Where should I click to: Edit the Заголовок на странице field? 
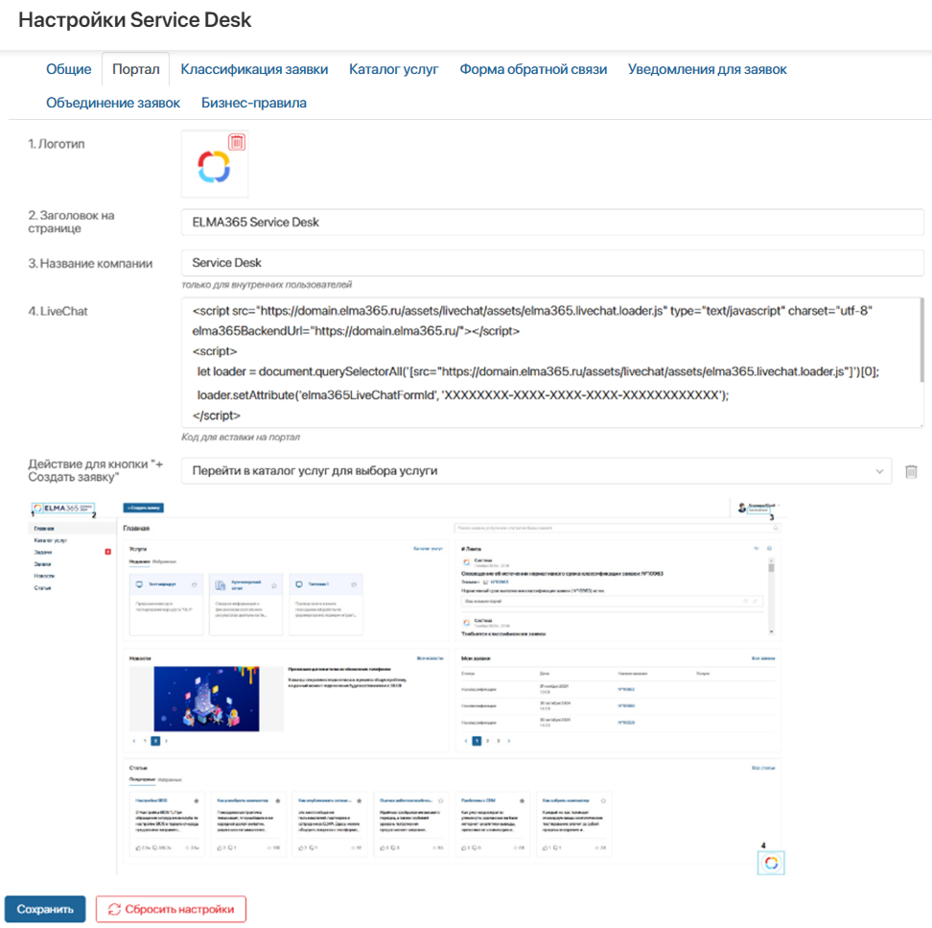(x=552, y=222)
